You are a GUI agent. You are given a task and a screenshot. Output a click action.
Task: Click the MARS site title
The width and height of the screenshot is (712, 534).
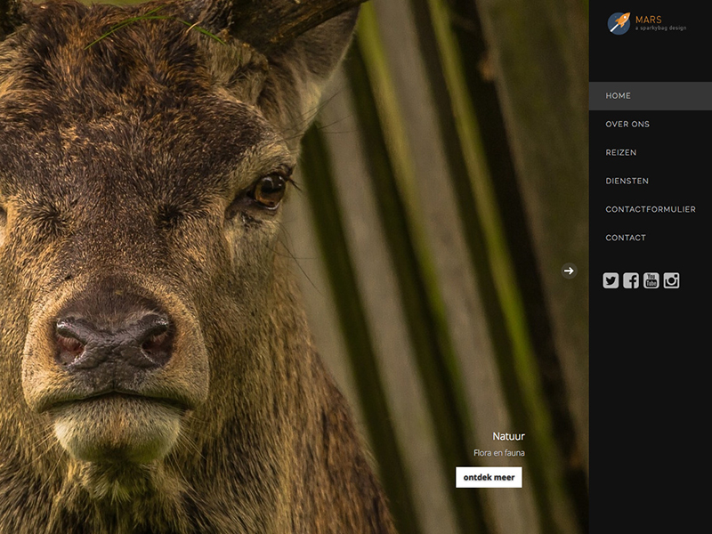[649, 19]
